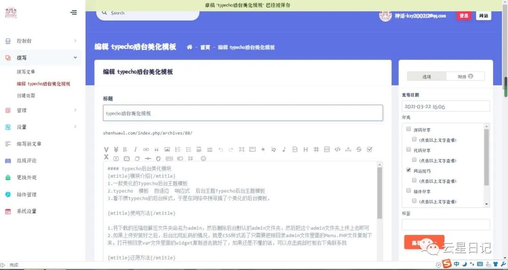Image resolution: width=508 pixels, height=270 pixels.
Task: Click the 发布日期 date input
Action: (446, 106)
